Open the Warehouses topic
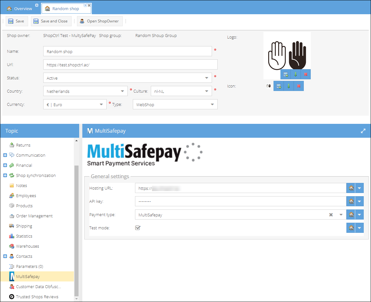 tap(27, 246)
